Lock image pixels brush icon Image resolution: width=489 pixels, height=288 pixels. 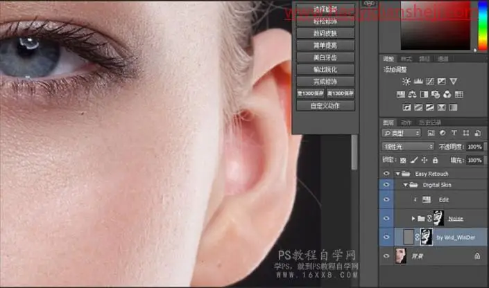click(414, 161)
